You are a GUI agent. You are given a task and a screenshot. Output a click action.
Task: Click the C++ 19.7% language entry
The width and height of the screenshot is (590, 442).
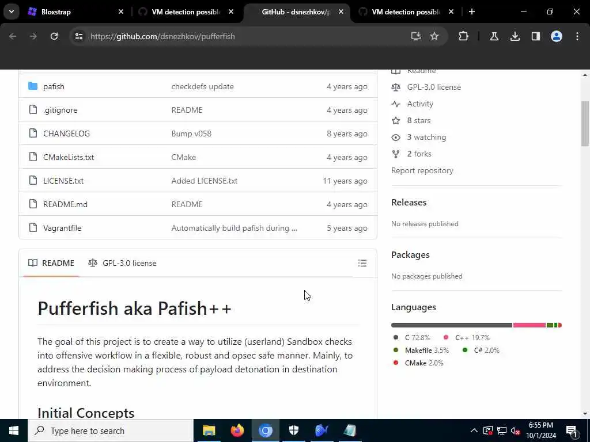point(467,337)
